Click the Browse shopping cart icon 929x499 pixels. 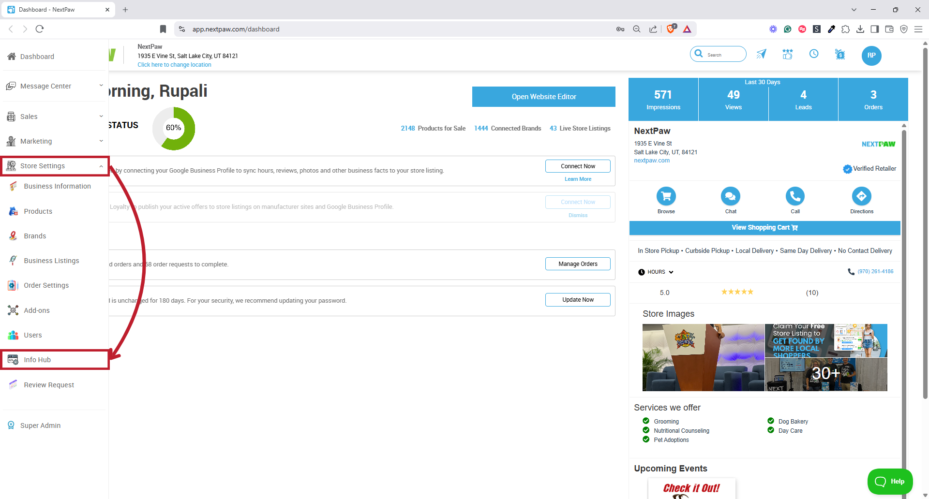666,196
